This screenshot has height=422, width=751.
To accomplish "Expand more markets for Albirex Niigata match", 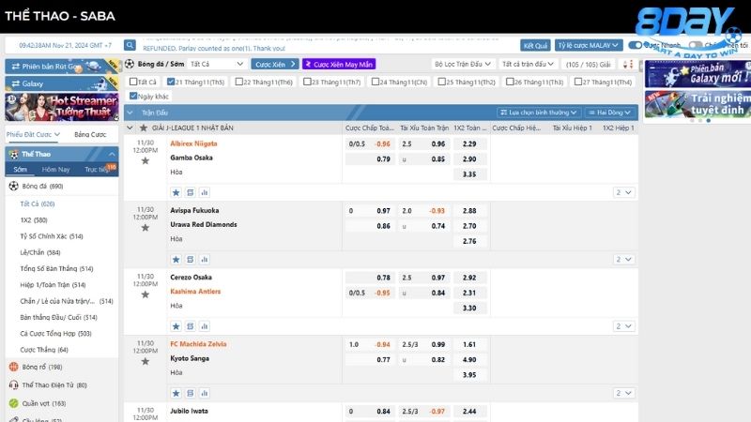I will click(624, 192).
